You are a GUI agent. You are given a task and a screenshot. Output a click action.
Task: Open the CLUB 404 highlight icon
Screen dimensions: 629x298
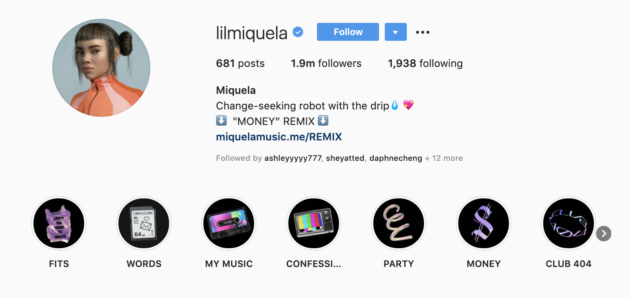pyautogui.click(x=569, y=223)
